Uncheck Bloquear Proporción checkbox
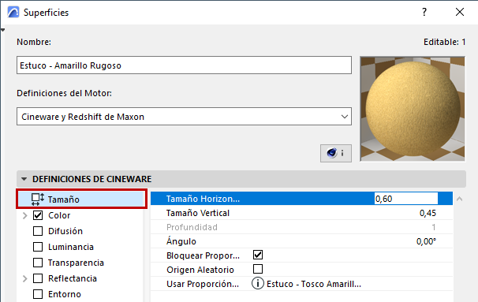The image size is (478, 302). click(x=258, y=255)
